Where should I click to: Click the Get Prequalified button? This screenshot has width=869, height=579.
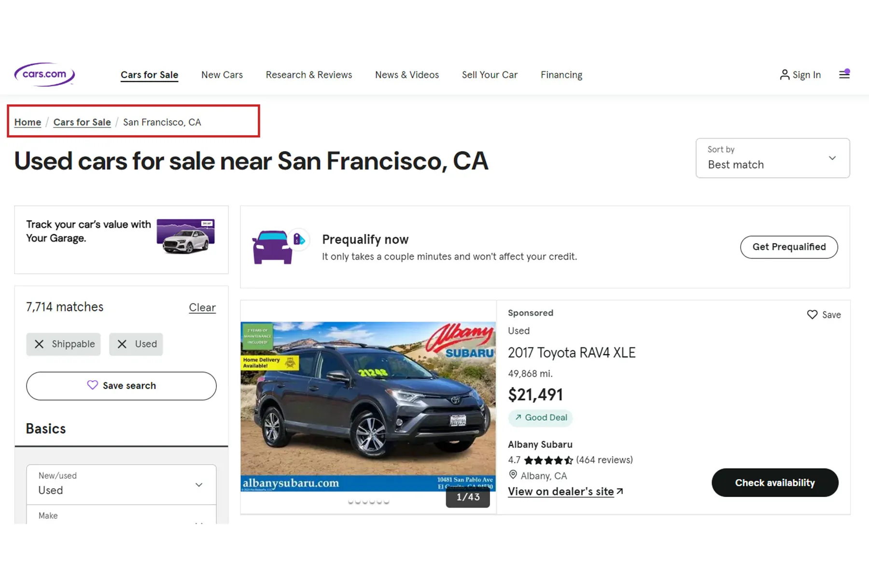coord(789,247)
